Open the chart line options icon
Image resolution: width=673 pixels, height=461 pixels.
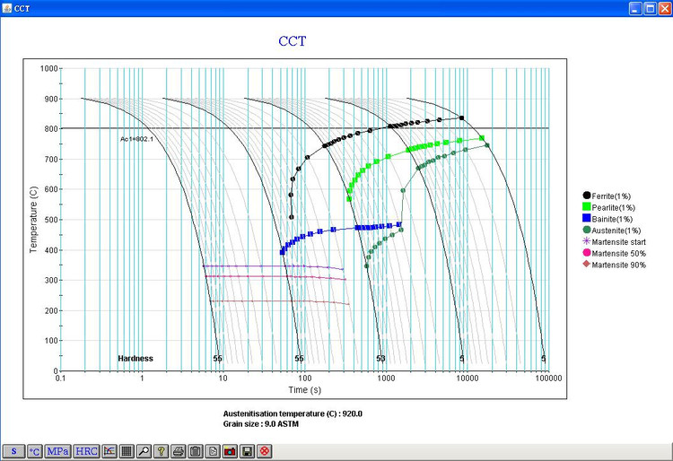pyautogui.click(x=110, y=450)
